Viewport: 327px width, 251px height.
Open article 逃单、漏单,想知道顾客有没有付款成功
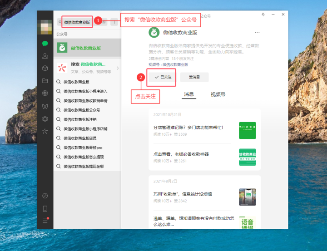click(194, 221)
